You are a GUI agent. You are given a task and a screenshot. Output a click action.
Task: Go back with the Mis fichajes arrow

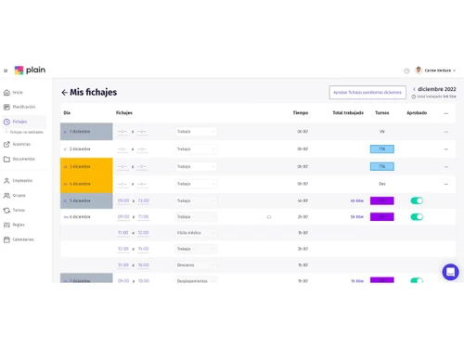(x=64, y=92)
